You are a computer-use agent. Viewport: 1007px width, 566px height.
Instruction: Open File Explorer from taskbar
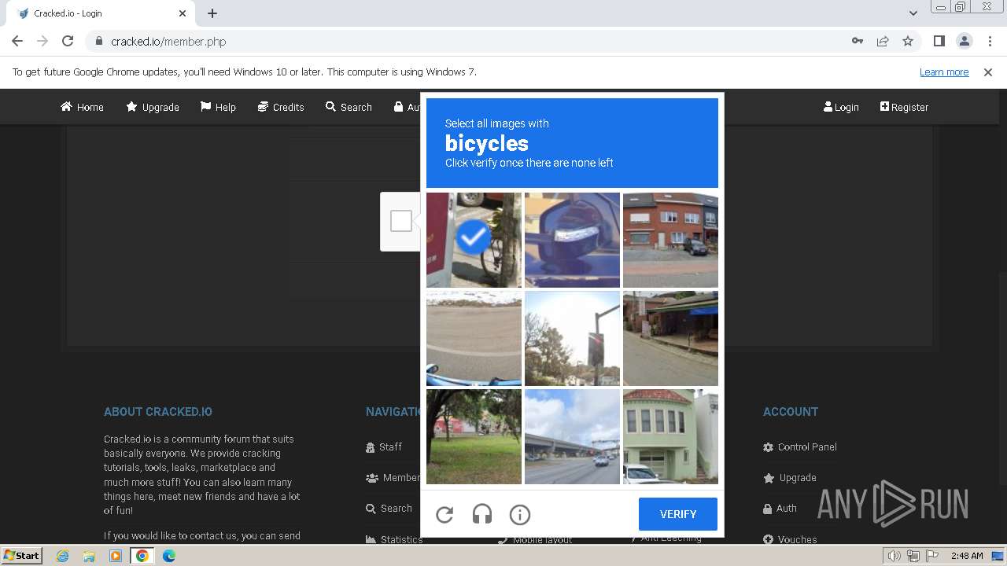pyautogui.click(x=89, y=556)
